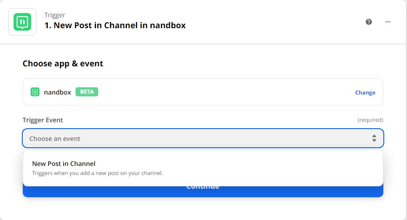Click the trigger step header bar
This screenshot has height=220, width=407.
(203, 22)
